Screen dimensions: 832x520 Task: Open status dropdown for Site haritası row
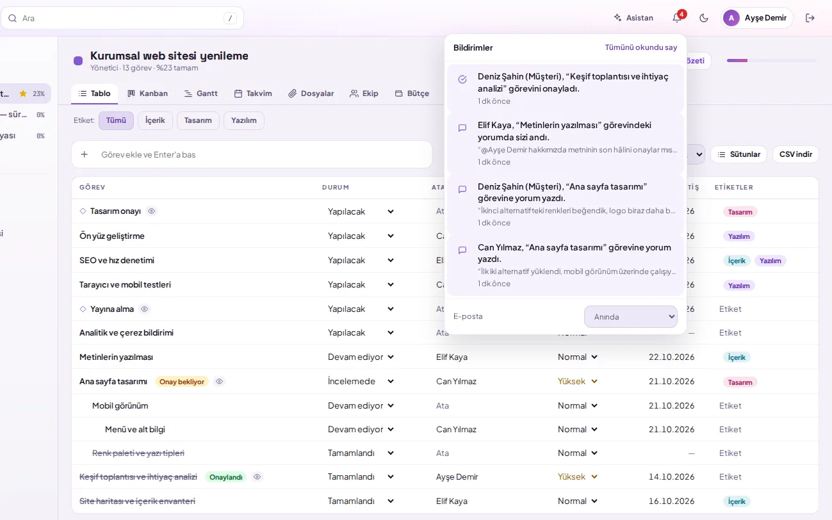(361, 501)
